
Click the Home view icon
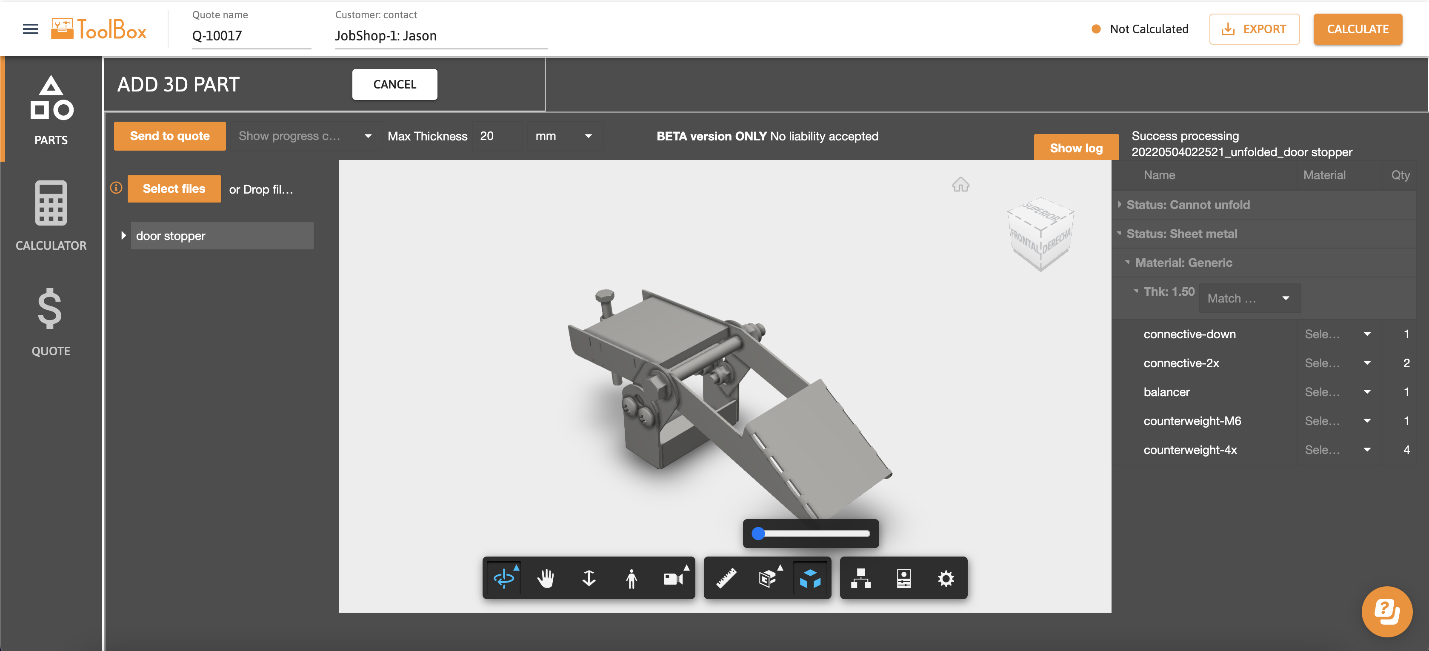tap(960, 185)
